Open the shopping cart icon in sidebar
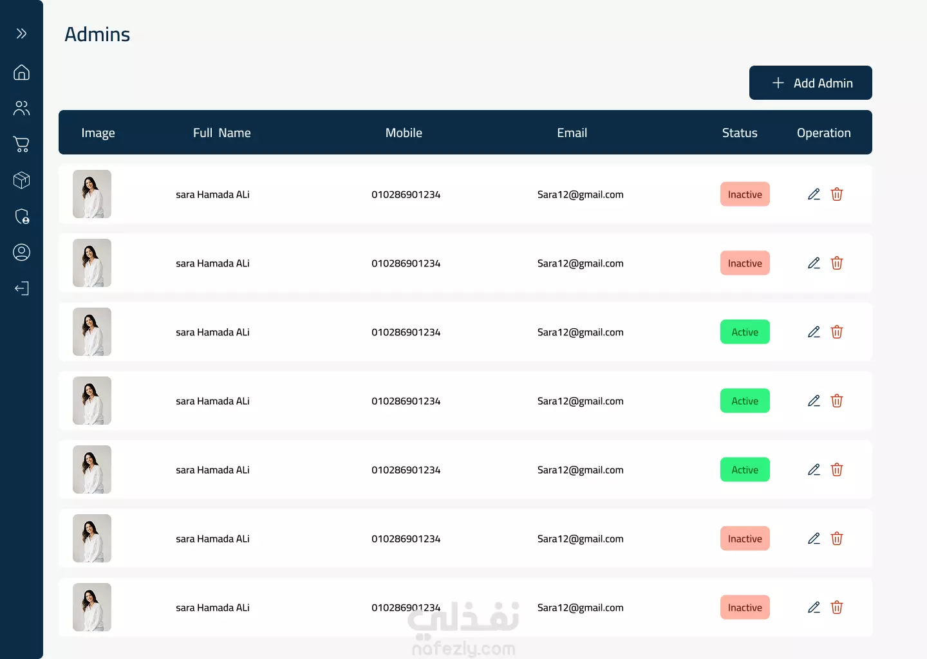This screenshot has height=659, width=927. point(21,144)
